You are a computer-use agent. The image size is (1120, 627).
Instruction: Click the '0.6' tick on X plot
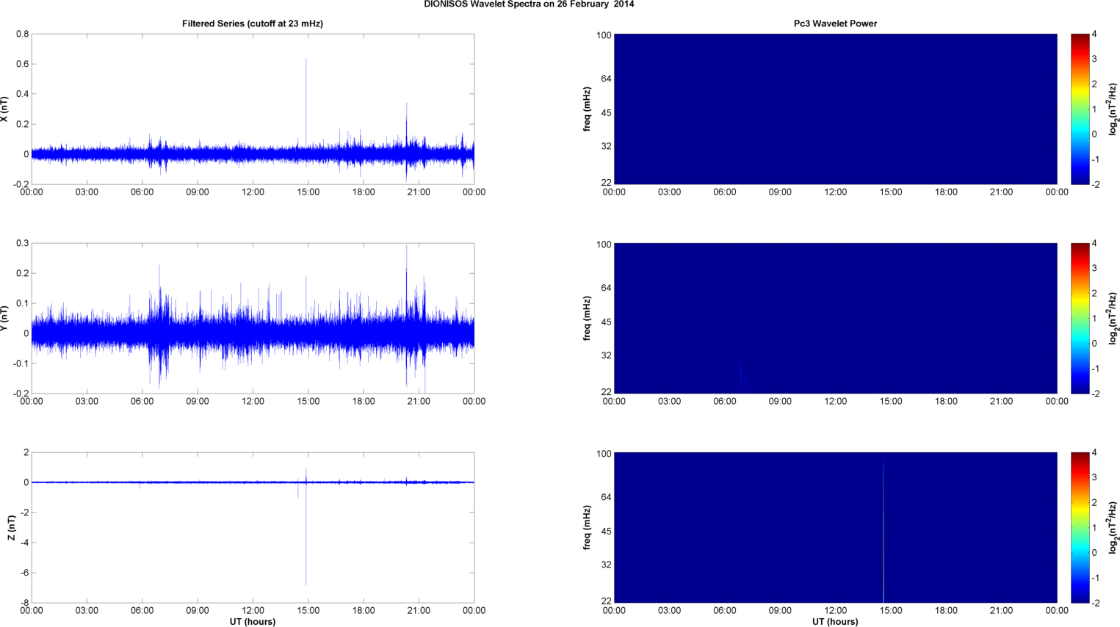pyautogui.click(x=22, y=65)
